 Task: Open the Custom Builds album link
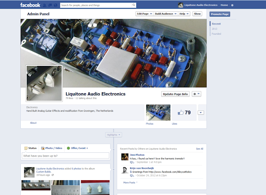[x=43, y=172]
